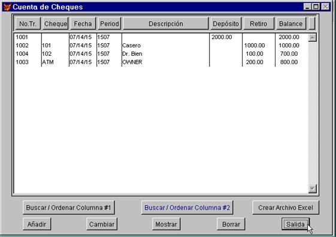Screen dimensions: 336x237
Task: Click the 800.00 balance value
Action: coord(289,62)
